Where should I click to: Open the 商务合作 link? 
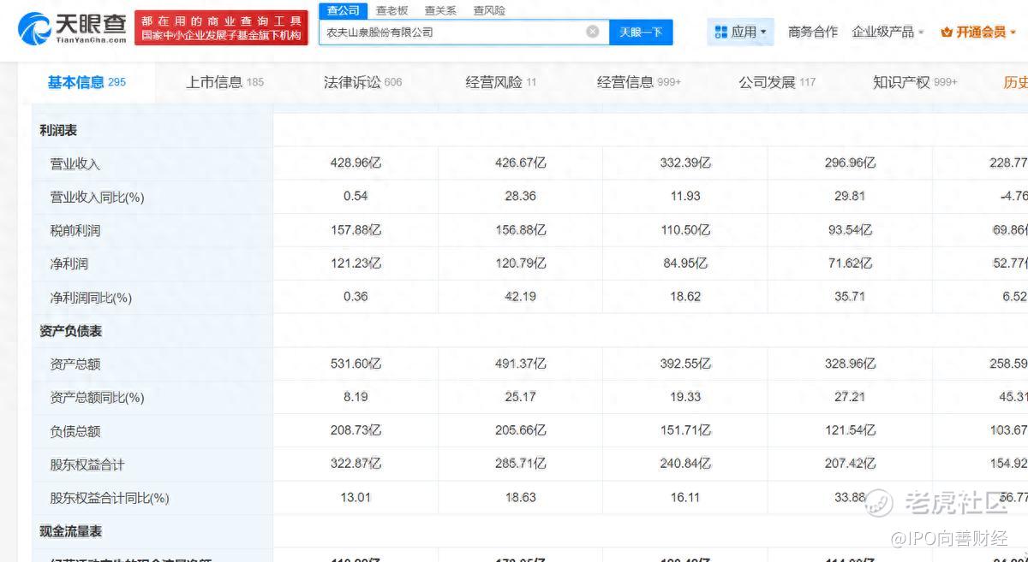click(x=813, y=32)
